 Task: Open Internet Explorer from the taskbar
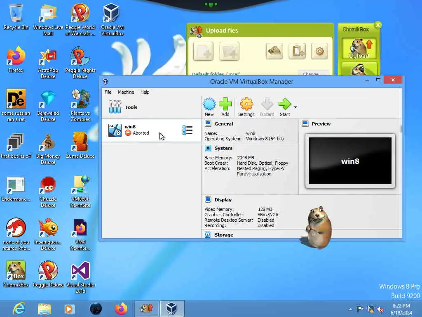tap(19, 309)
